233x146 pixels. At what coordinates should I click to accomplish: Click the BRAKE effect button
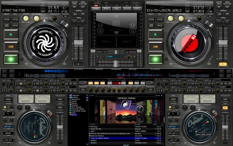(x=8, y=133)
